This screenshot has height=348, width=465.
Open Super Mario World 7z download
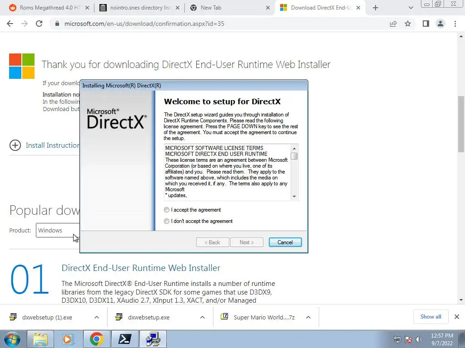pyautogui.click(x=264, y=317)
